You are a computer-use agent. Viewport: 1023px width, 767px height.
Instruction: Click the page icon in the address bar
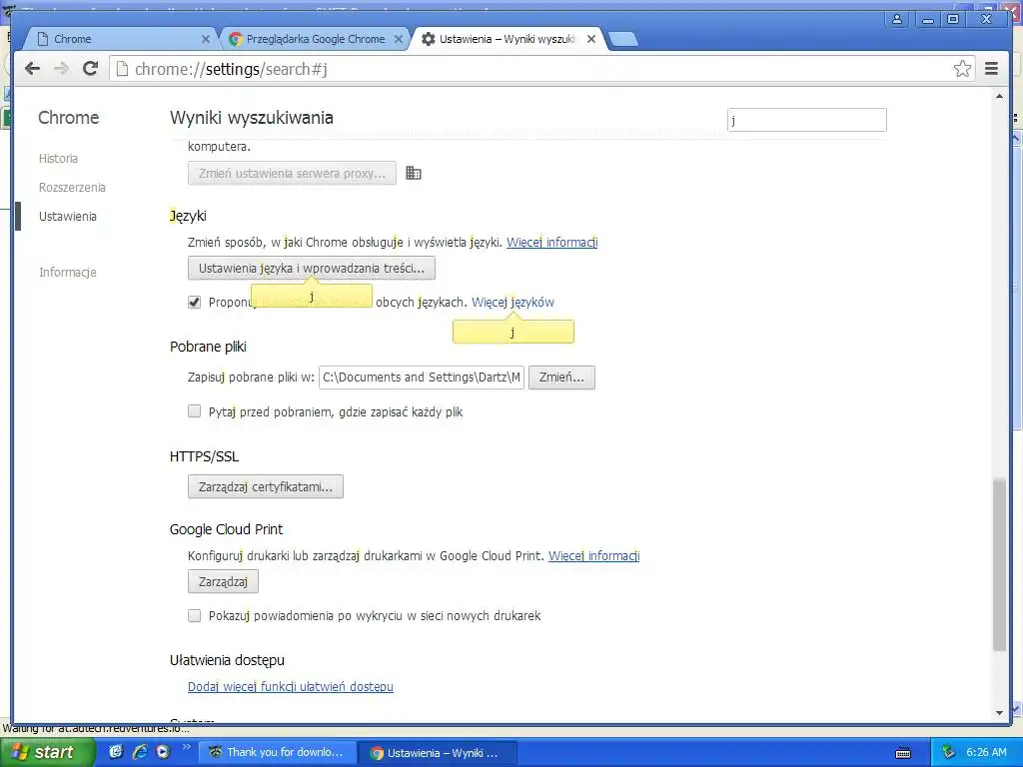point(122,69)
